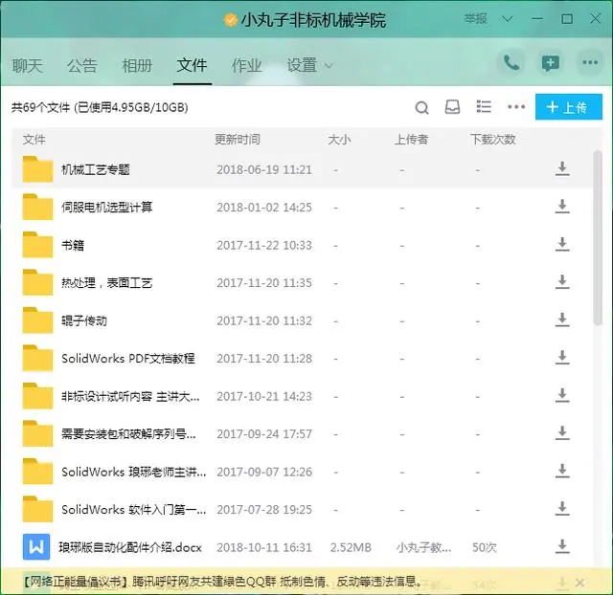Switch to the 聊天 tab
The image size is (613, 595).
pos(28,65)
